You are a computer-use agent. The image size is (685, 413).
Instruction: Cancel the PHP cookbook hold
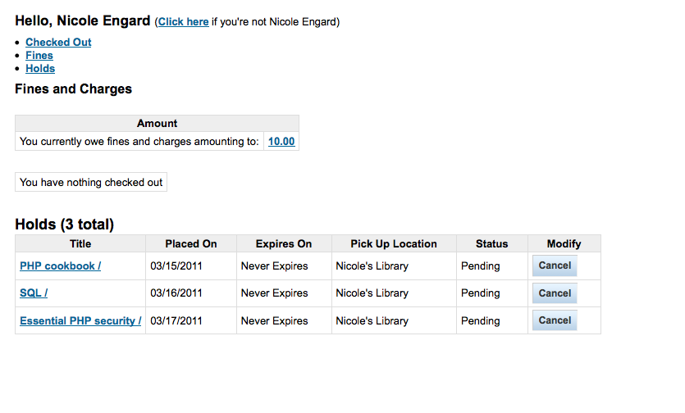click(555, 265)
